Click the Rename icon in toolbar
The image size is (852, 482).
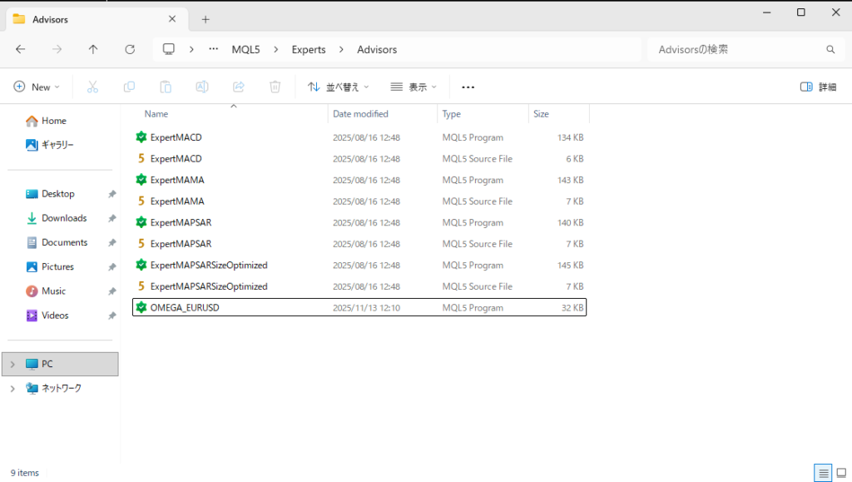click(x=202, y=87)
